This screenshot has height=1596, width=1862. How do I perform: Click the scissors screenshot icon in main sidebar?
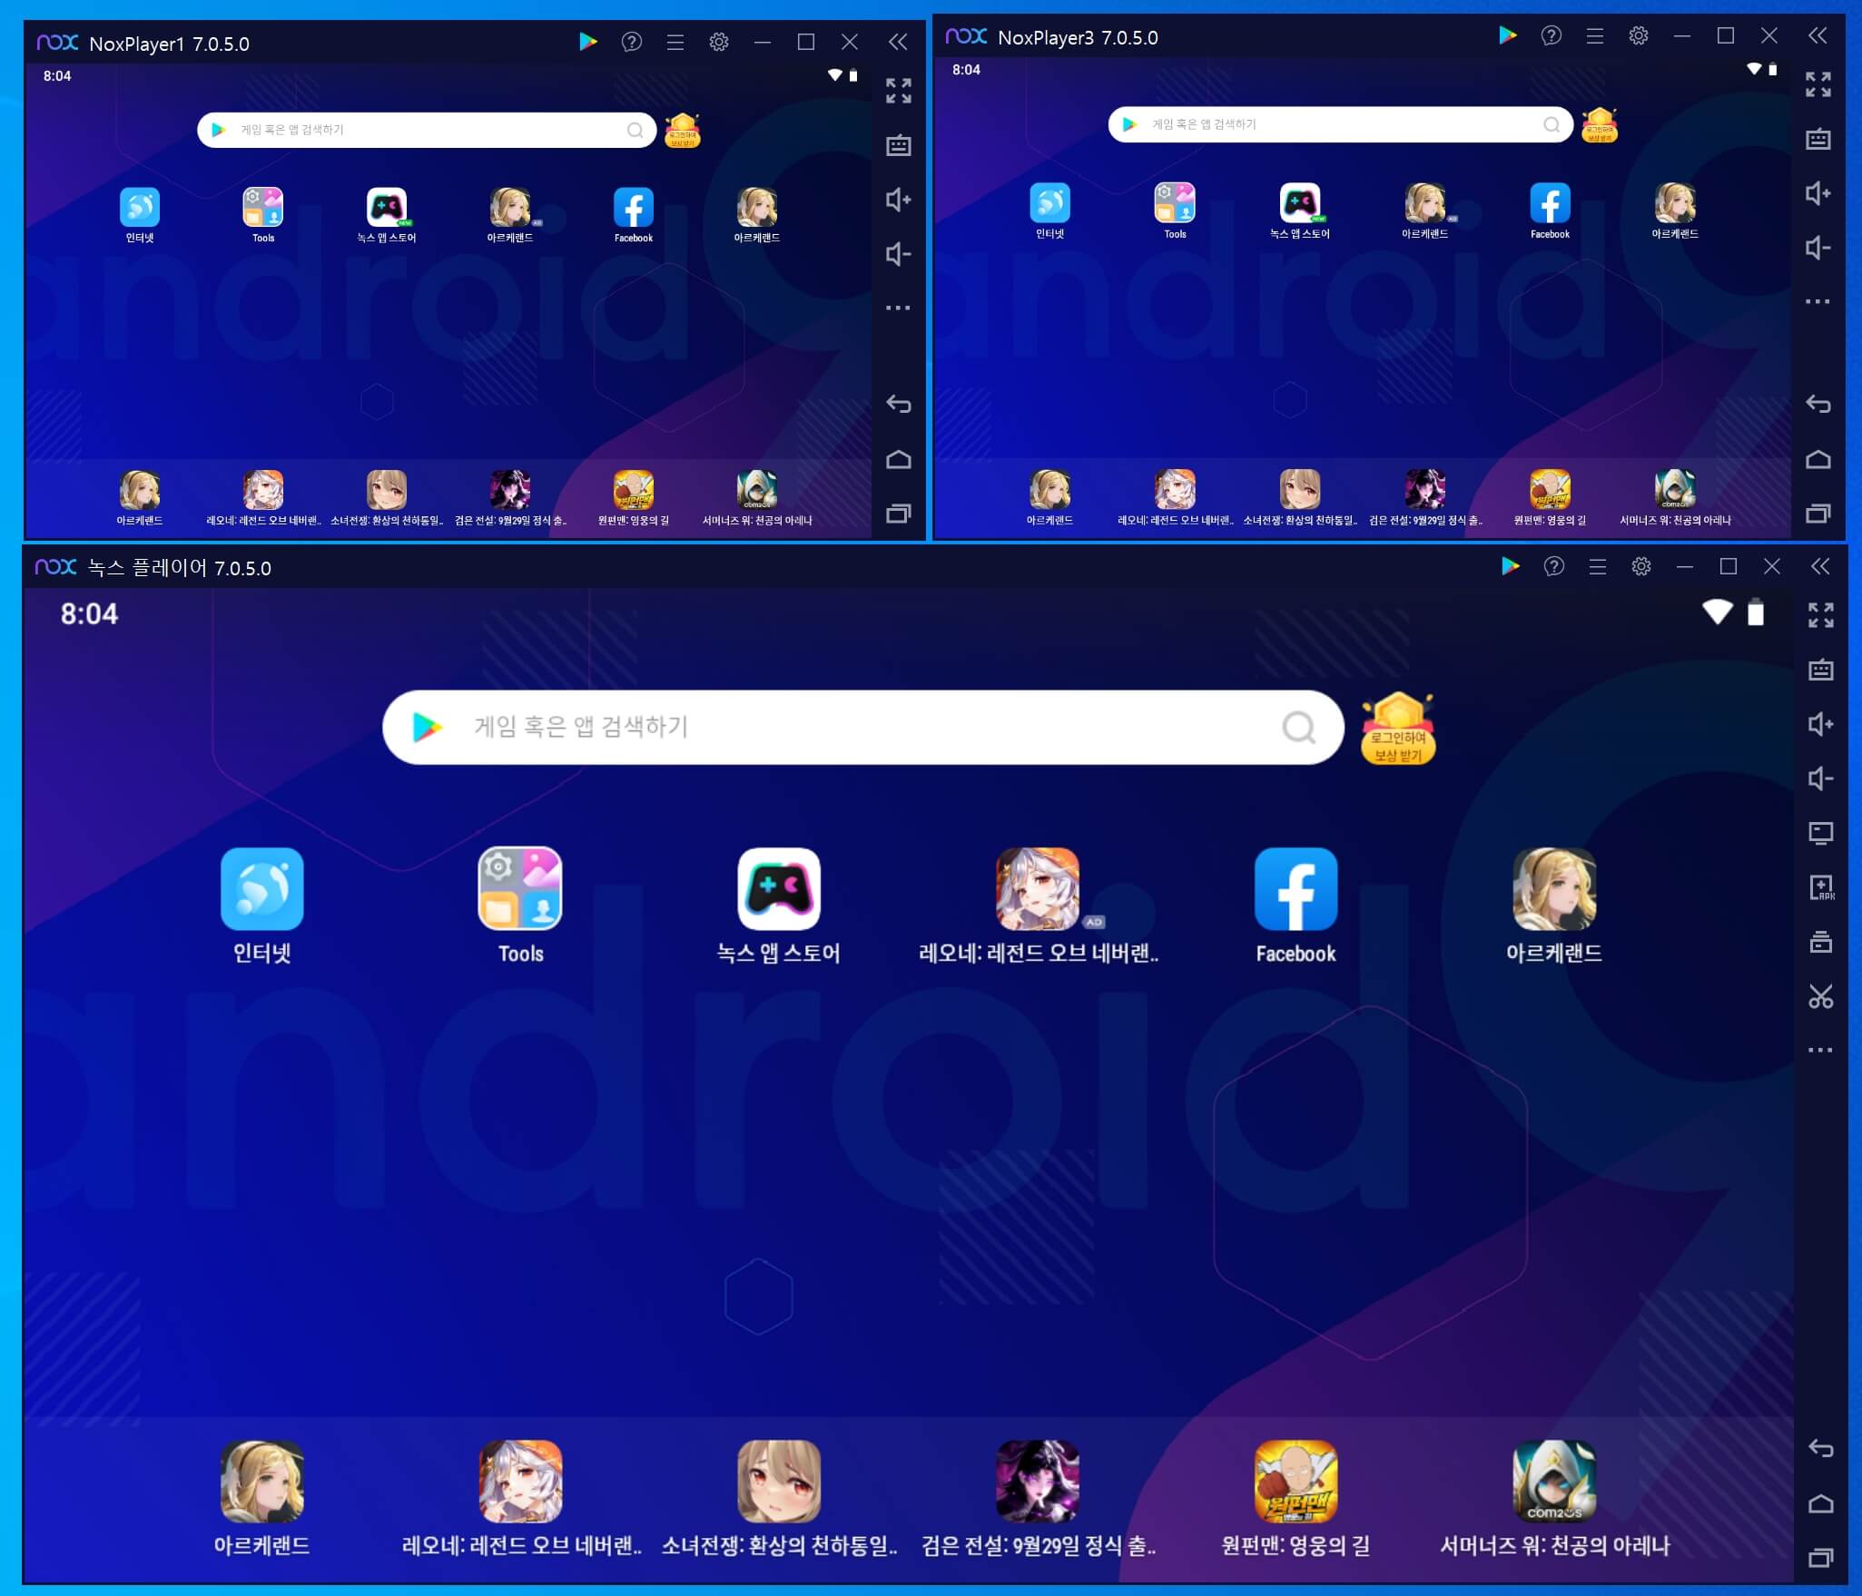tap(1820, 996)
